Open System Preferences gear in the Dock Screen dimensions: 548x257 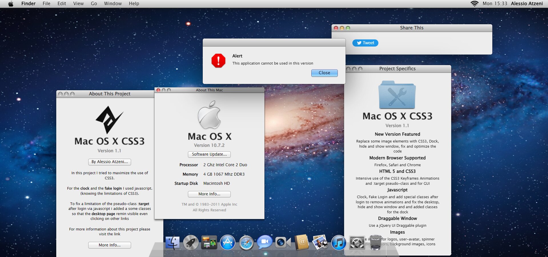pos(357,243)
